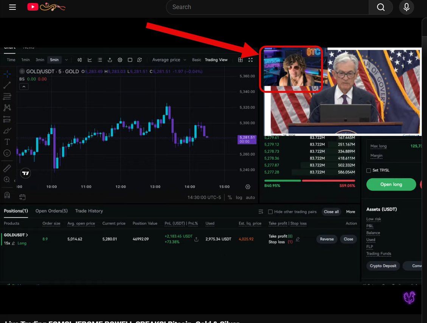The image size is (427, 323).
Task: Click the YouTube logo
Action: 33,7
